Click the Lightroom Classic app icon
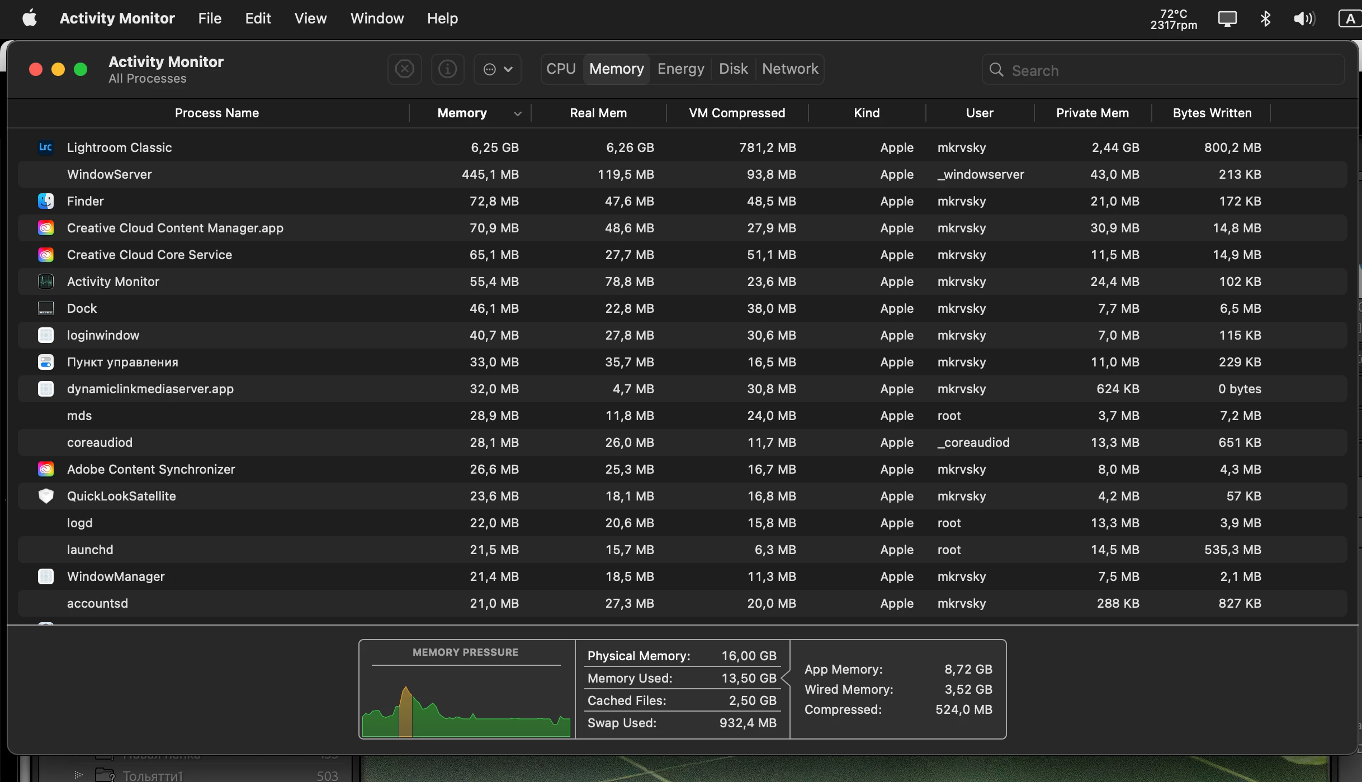 coord(46,147)
